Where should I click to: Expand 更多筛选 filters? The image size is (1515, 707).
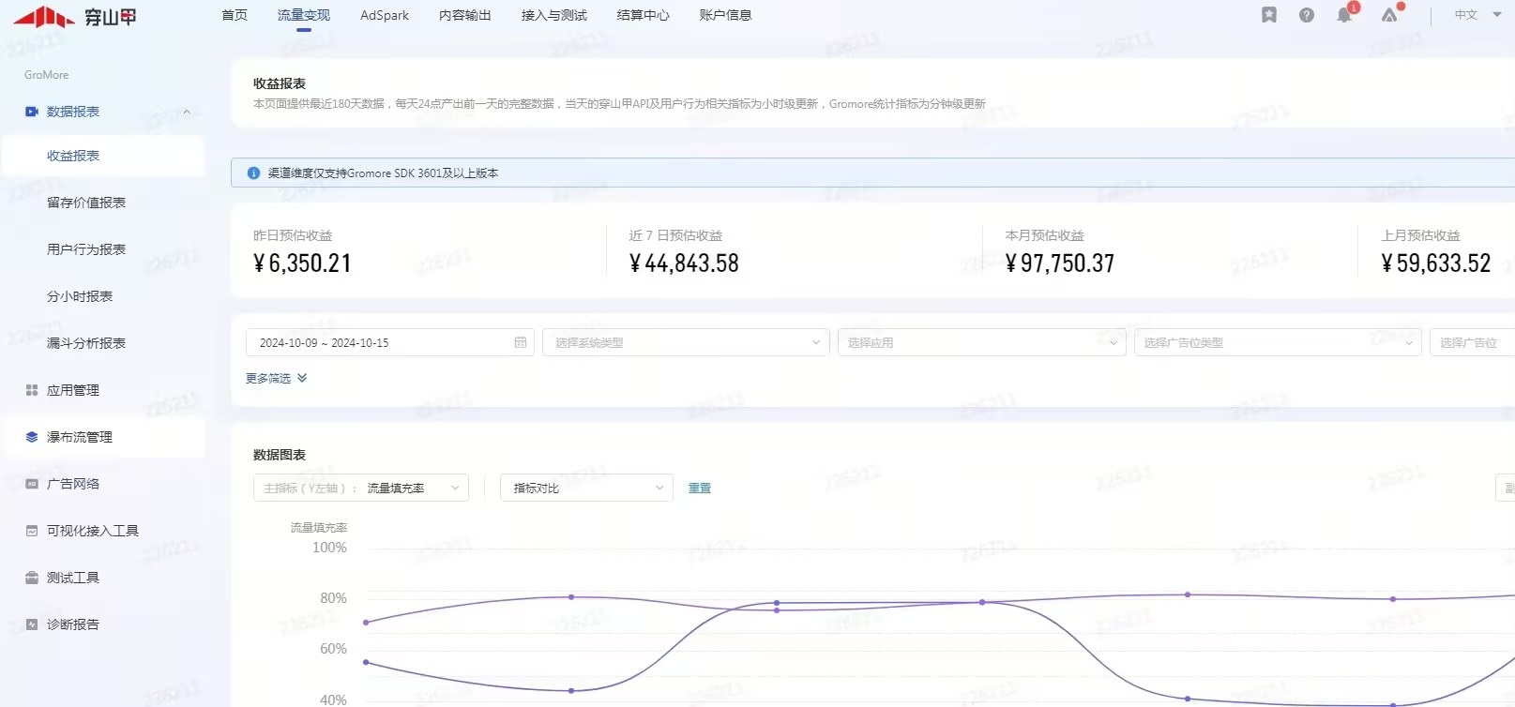pyautogui.click(x=277, y=379)
